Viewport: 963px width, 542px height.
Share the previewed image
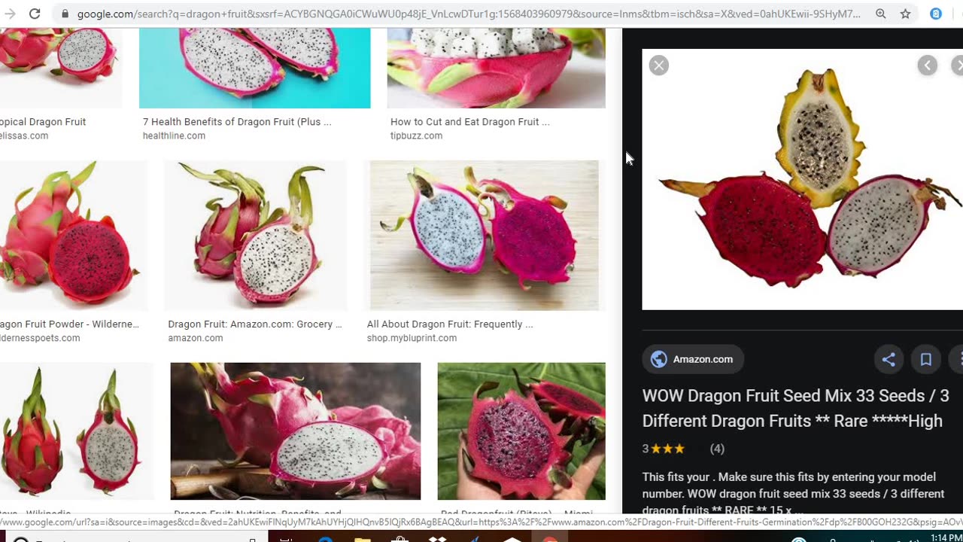point(889,359)
